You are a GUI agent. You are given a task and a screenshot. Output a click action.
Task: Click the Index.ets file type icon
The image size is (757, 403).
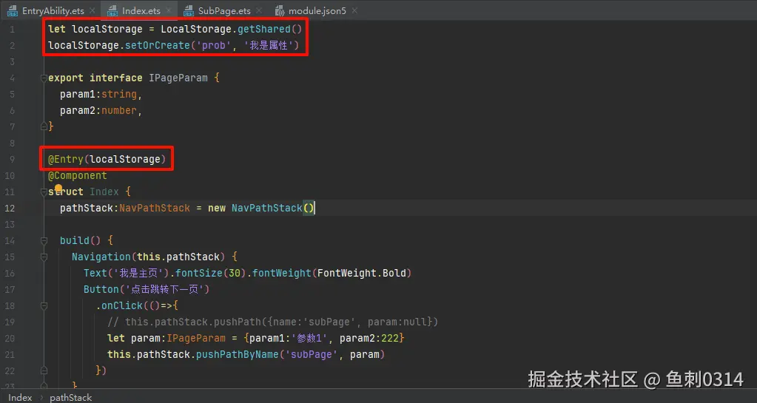pos(112,10)
